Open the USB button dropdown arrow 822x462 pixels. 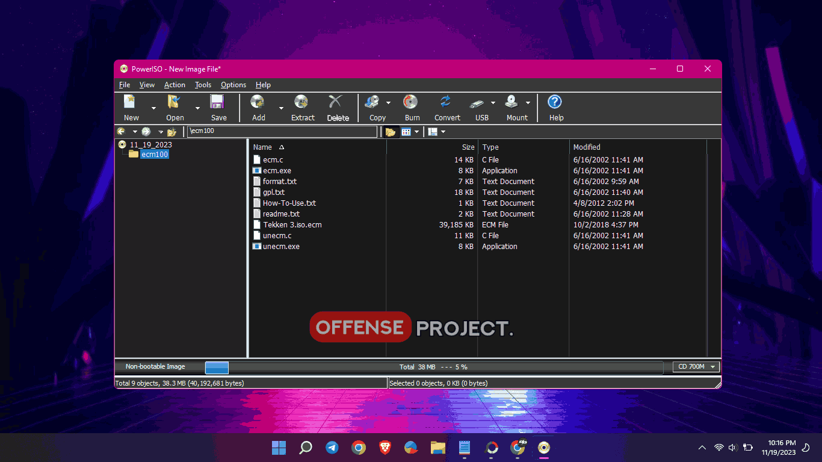click(x=493, y=103)
